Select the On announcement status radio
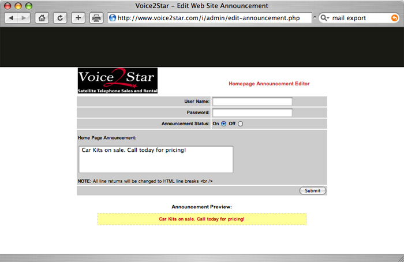 click(223, 123)
